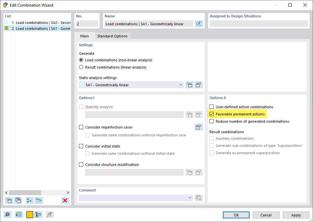Open imperfection cases edit icon
The height and width of the screenshot is (222, 313).
(x=199, y=127)
